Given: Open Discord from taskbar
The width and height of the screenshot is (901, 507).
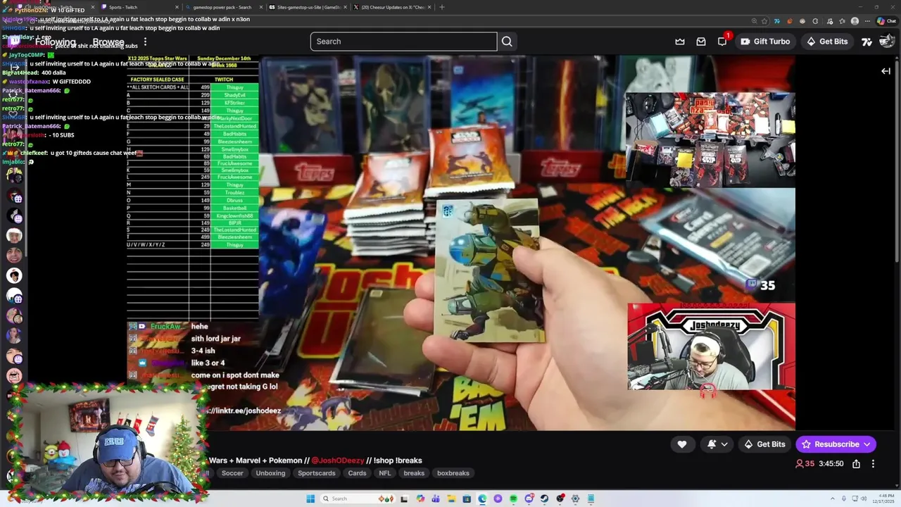Looking at the screenshot, I should [x=529, y=499].
